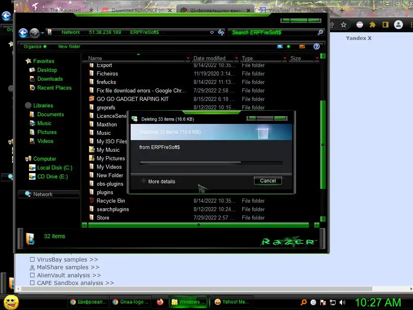Open the Size column filter dropdown

click(317, 58)
